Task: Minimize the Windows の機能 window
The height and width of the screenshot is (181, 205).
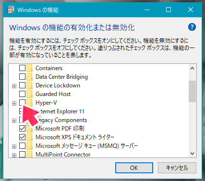Action: point(147,10)
